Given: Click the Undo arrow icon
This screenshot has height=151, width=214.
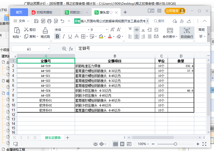Looking at the screenshot, I should pos(62,21).
